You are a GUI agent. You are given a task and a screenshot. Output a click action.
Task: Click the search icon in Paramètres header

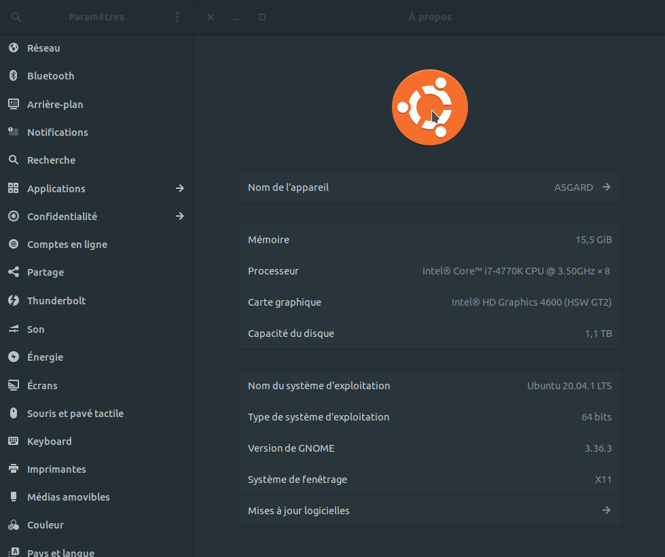click(16, 17)
